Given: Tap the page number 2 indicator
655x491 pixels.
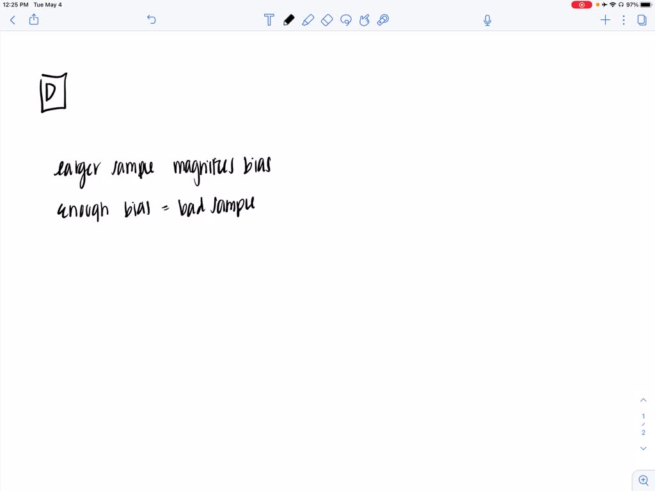Looking at the screenshot, I should click(x=643, y=433).
